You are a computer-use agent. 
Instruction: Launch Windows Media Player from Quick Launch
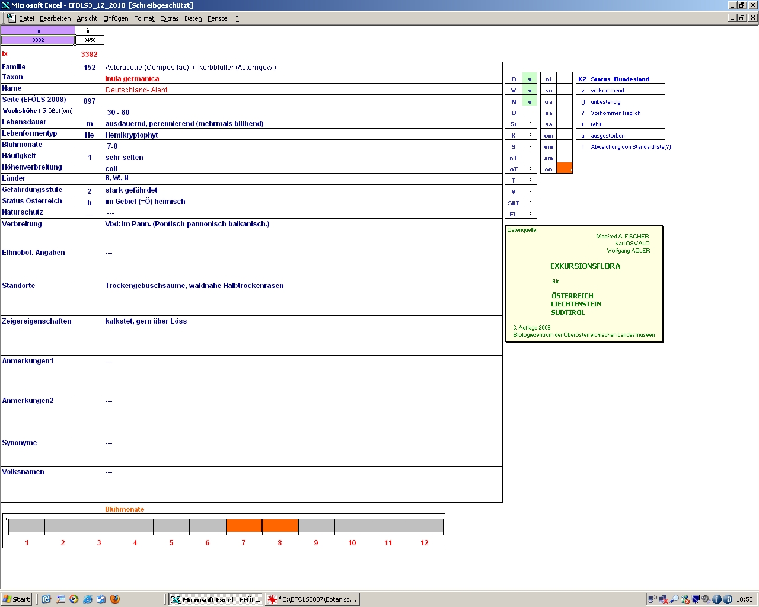[x=74, y=599]
